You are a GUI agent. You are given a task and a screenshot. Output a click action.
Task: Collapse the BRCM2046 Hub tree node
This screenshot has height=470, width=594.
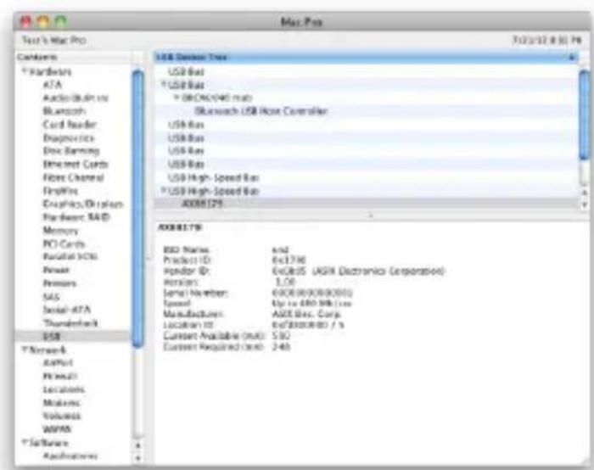pyautogui.click(x=177, y=98)
